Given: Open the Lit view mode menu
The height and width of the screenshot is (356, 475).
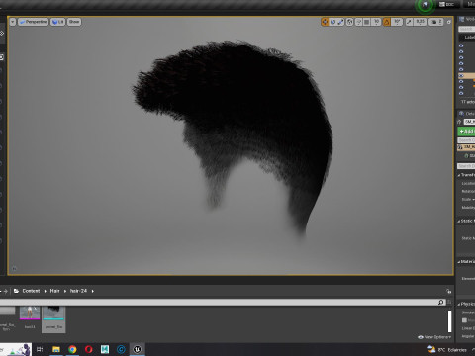Looking at the screenshot, I should click(57, 22).
